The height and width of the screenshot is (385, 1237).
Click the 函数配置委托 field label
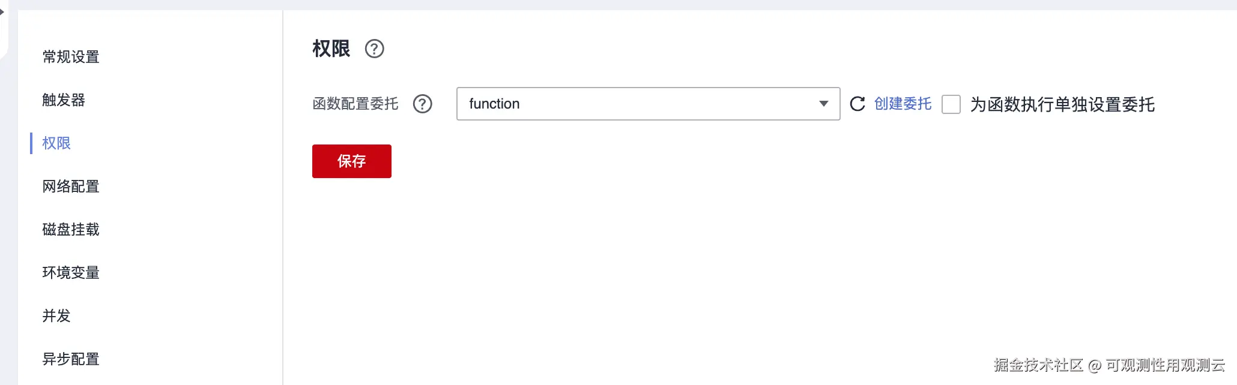coord(355,104)
